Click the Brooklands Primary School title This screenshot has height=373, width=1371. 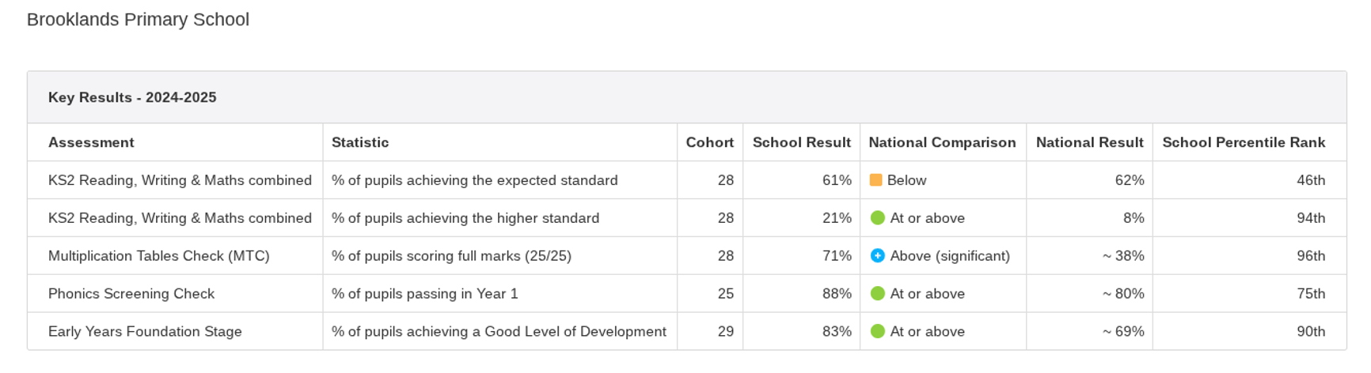click(138, 20)
